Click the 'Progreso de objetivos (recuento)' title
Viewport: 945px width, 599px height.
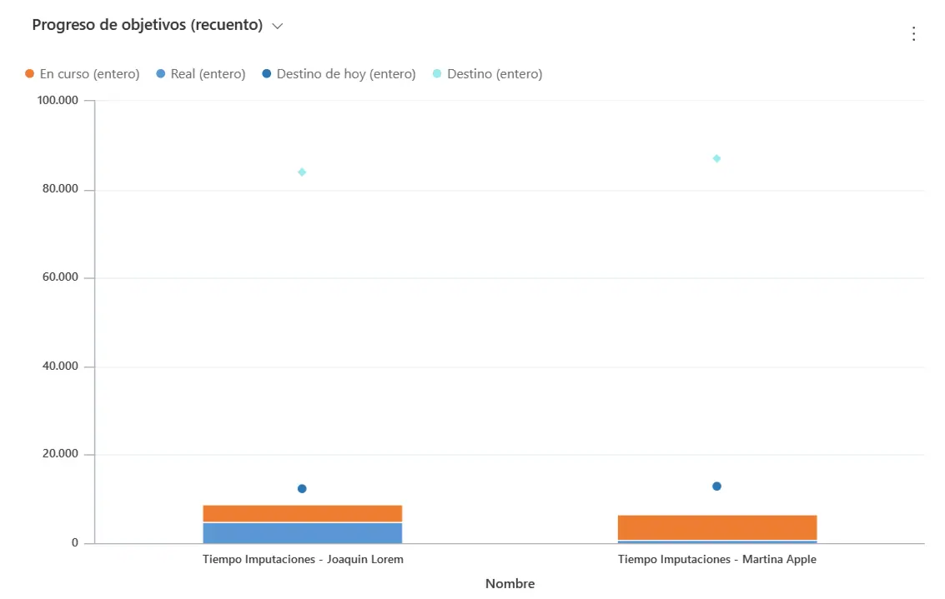[x=147, y=25]
